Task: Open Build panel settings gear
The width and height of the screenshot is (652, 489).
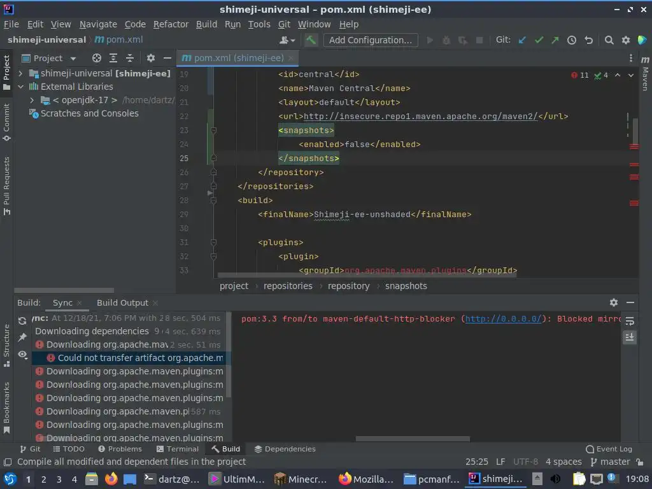Action: (x=613, y=302)
